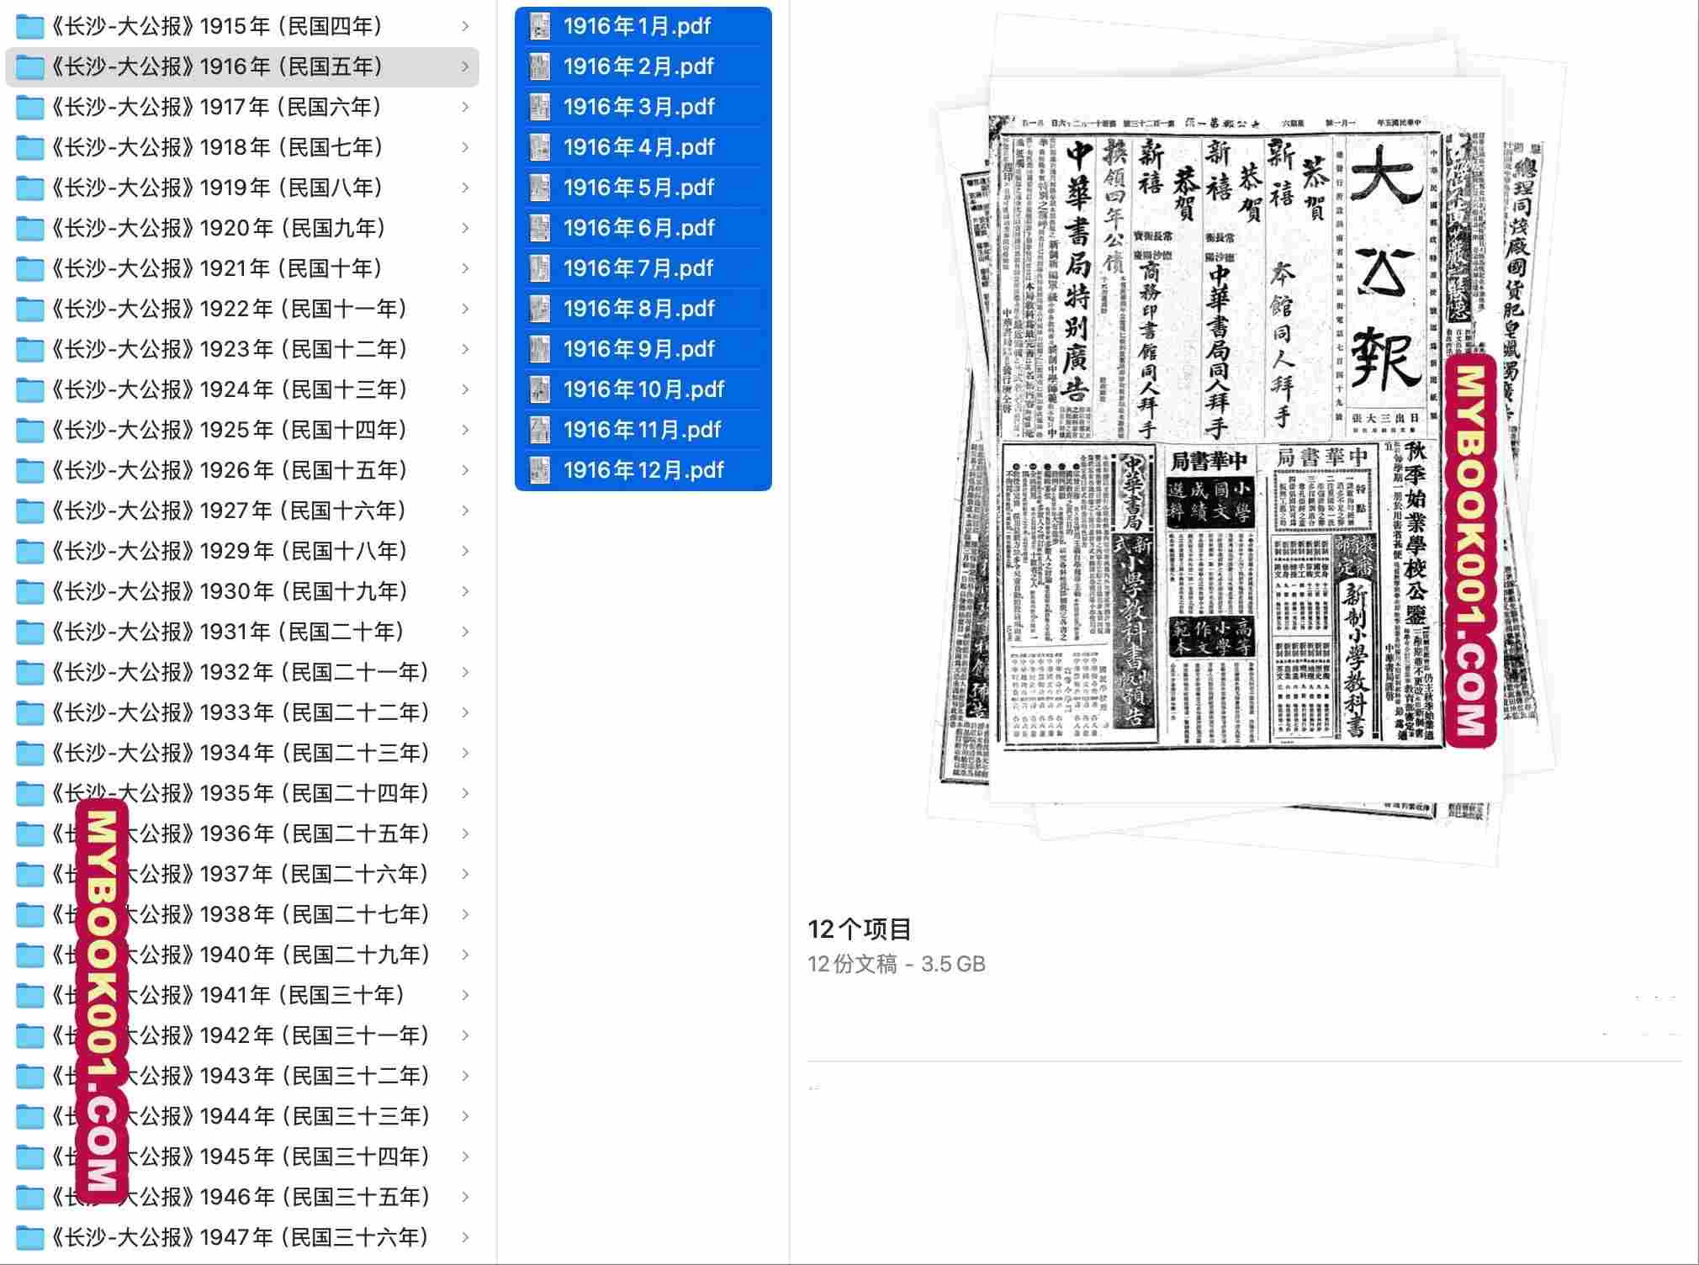Click PDF icon of 1916年7月.pdf
Screen dimensions: 1699x1265
[539, 269]
